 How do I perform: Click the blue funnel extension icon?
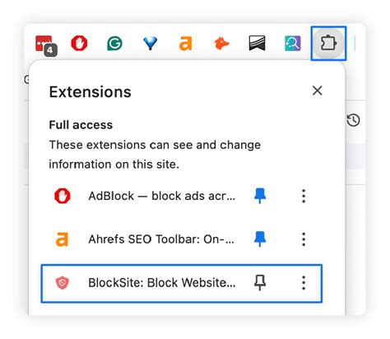[x=150, y=44]
